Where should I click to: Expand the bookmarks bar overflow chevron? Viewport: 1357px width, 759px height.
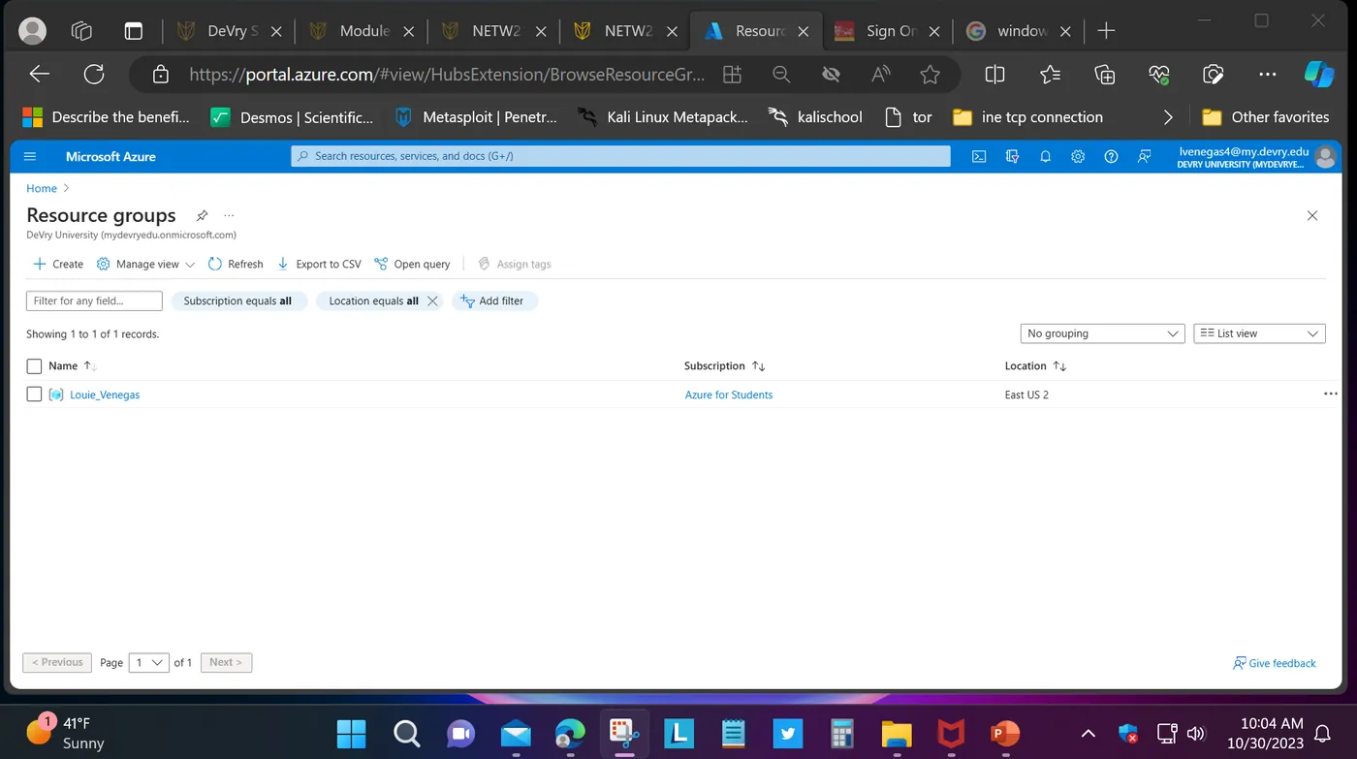[1168, 117]
